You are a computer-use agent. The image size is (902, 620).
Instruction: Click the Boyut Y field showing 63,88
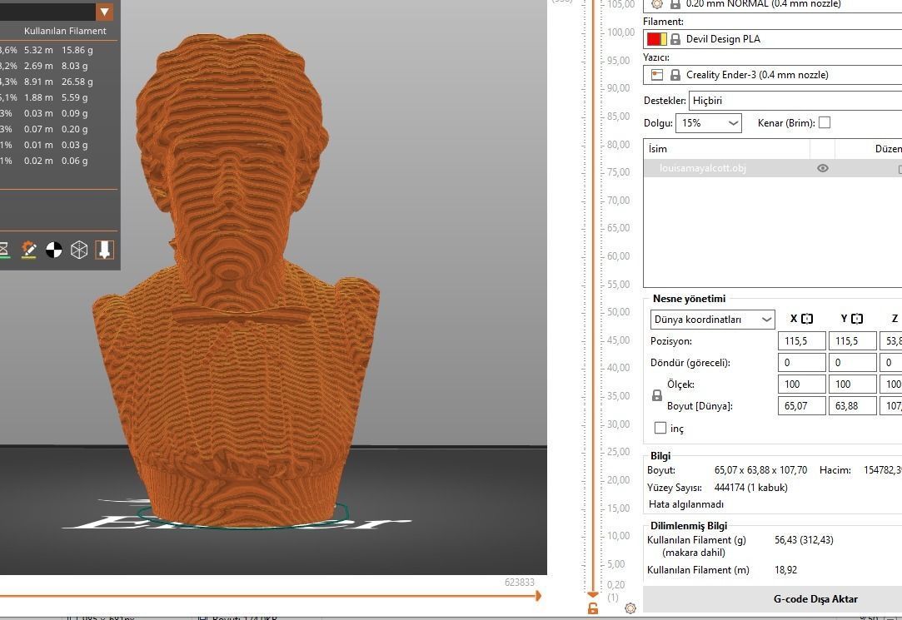click(852, 405)
